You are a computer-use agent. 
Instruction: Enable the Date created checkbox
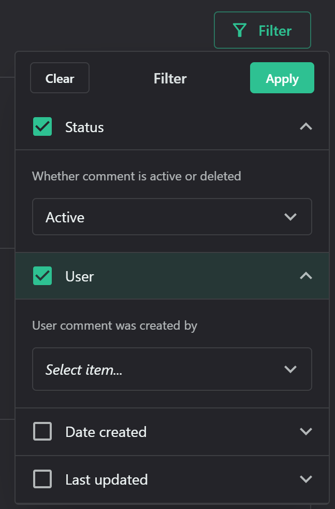(x=42, y=431)
